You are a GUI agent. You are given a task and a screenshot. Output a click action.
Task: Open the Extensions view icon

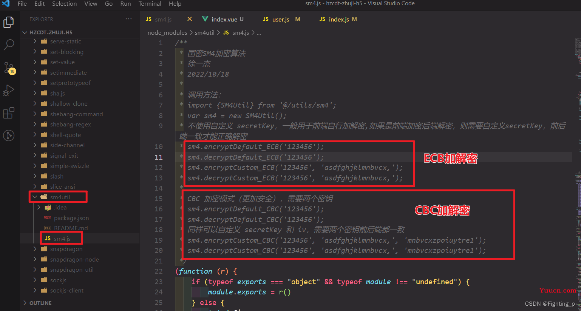(x=8, y=113)
